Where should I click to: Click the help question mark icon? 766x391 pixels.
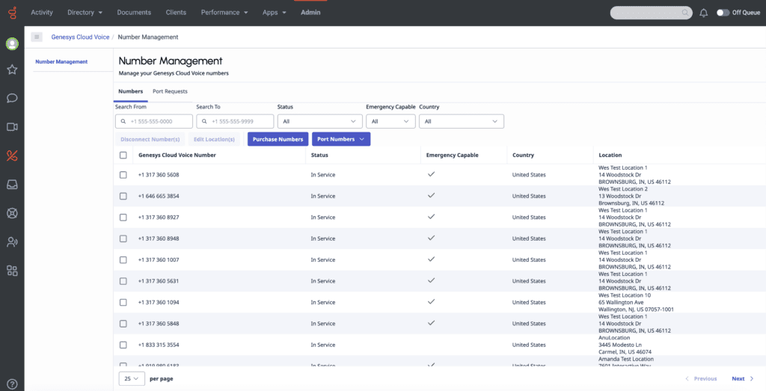[x=12, y=384]
